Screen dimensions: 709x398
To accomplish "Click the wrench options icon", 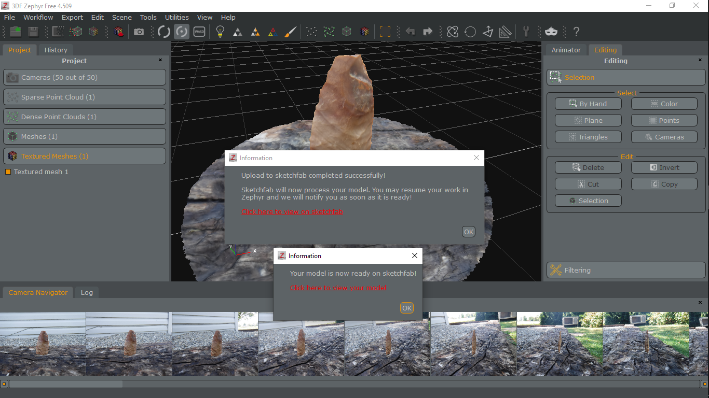I will pyautogui.click(x=527, y=32).
